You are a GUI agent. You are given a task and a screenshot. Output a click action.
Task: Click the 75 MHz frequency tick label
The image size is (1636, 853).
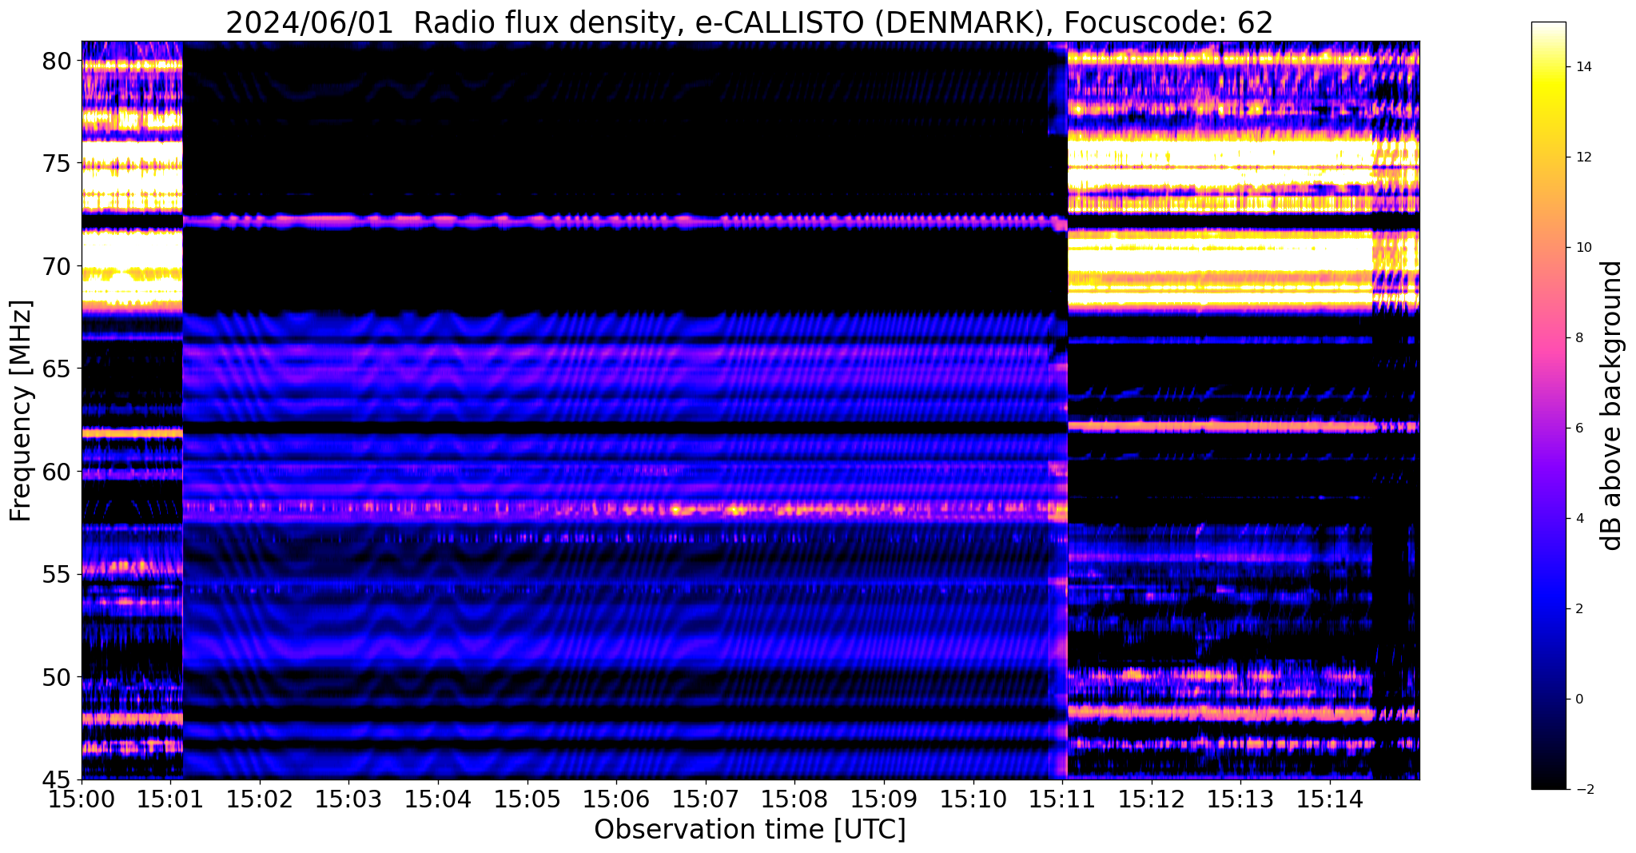(x=58, y=163)
